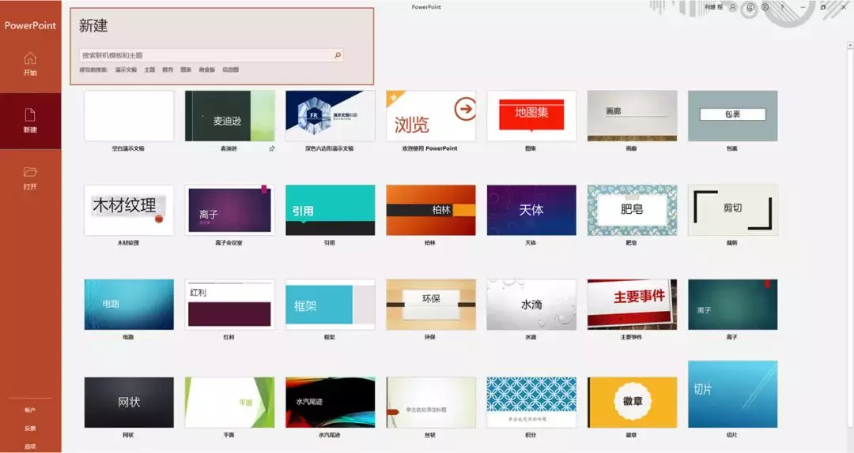Focus the 搜索联机模板和主题 search box
Image resolution: width=854 pixels, height=453 pixels.
click(x=211, y=55)
